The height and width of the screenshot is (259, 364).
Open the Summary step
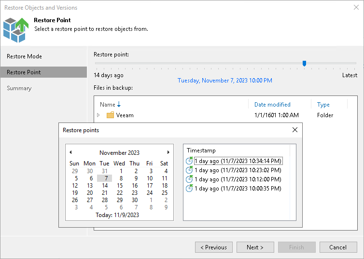pos(19,88)
